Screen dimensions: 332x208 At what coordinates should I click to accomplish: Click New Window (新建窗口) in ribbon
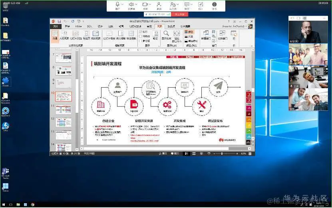206,35
